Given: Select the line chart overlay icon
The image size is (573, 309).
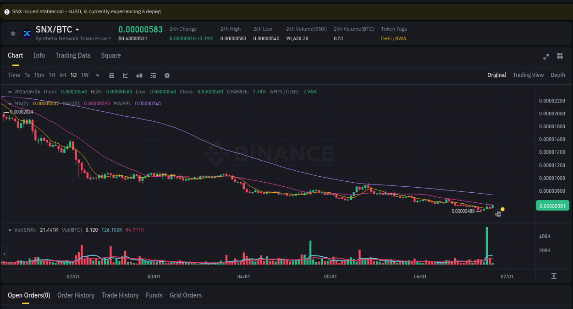Looking at the screenshot, I should click(125, 75).
